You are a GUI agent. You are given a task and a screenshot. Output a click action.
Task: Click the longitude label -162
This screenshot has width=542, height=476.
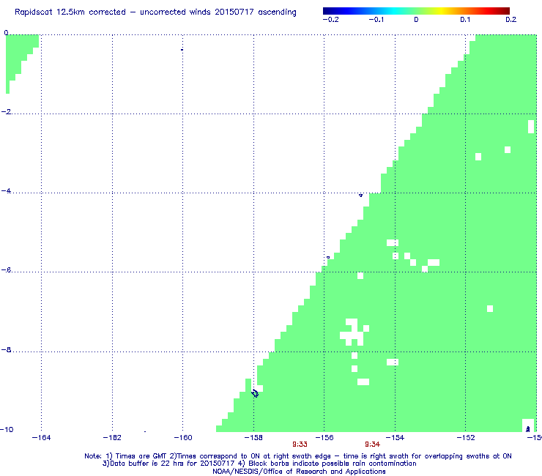pyautogui.click(x=112, y=438)
